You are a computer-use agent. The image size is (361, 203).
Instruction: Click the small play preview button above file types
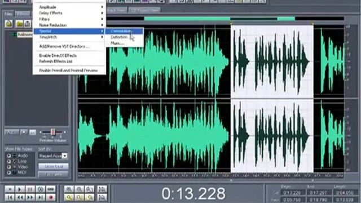pyautogui.click(x=24, y=133)
